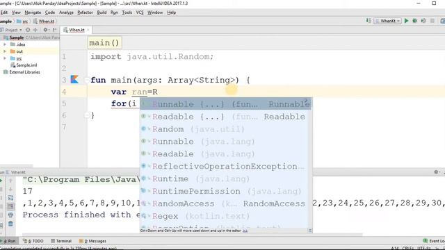Click the completion popup pi hint icon
The height and width of the screenshot is (250, 445).
point(310,231)
